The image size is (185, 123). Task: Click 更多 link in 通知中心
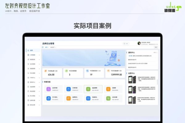[155, 53]
